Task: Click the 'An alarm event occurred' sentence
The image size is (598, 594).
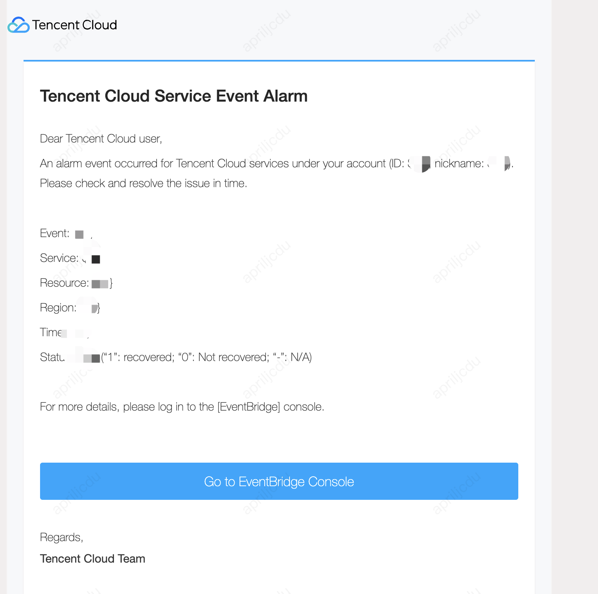Action: pos(277,164)
